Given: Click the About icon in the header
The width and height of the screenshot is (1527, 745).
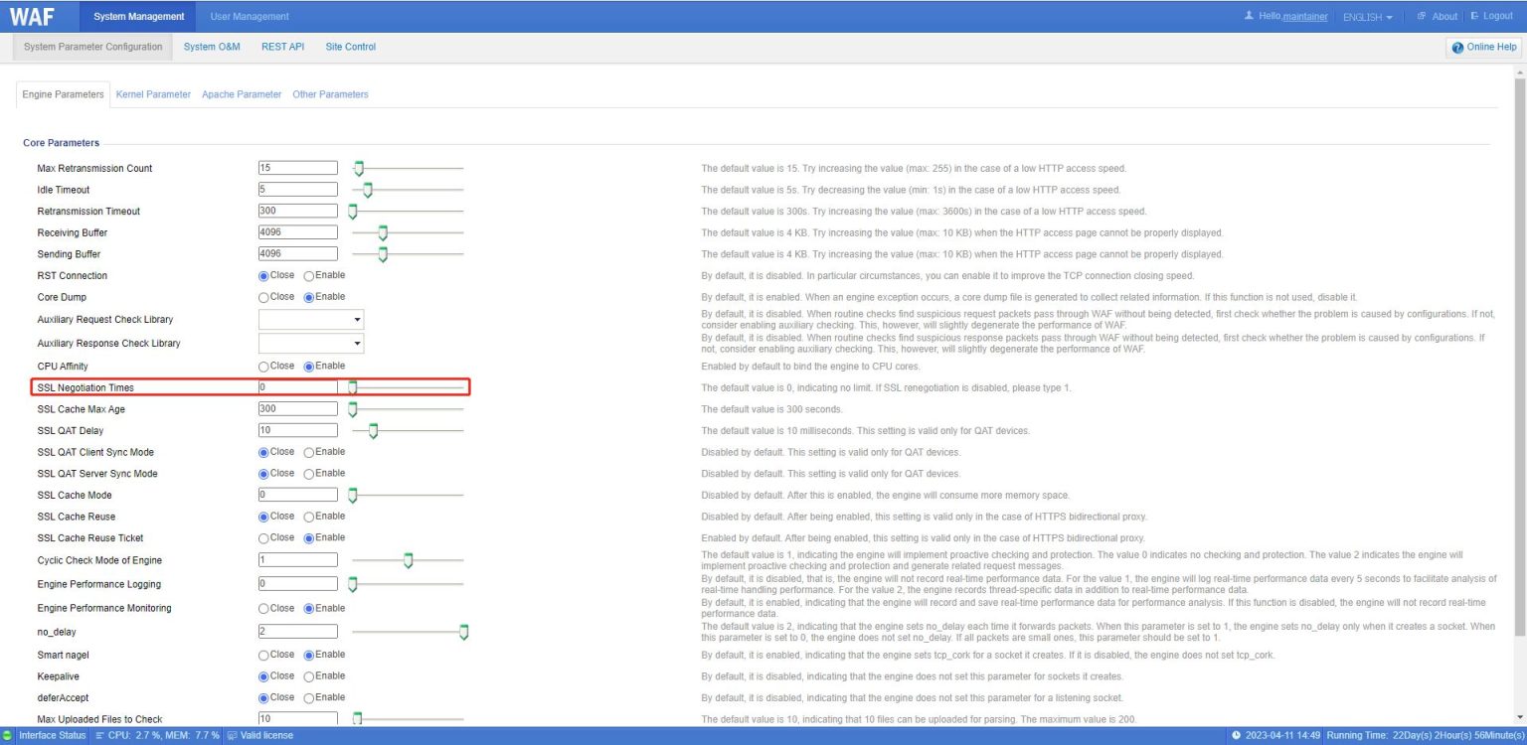Looking at the screenshot, I should 1421,15.
